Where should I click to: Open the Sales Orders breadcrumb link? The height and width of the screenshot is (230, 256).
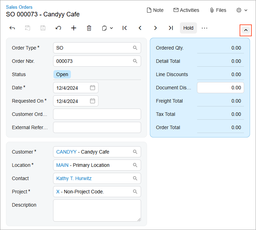19,7
